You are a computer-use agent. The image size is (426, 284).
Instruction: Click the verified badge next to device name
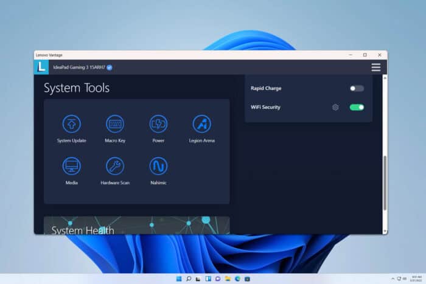coord(110,68)
